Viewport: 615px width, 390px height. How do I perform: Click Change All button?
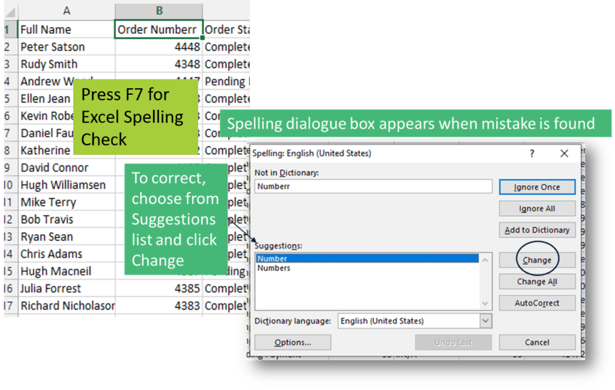[x=537, y=281]
